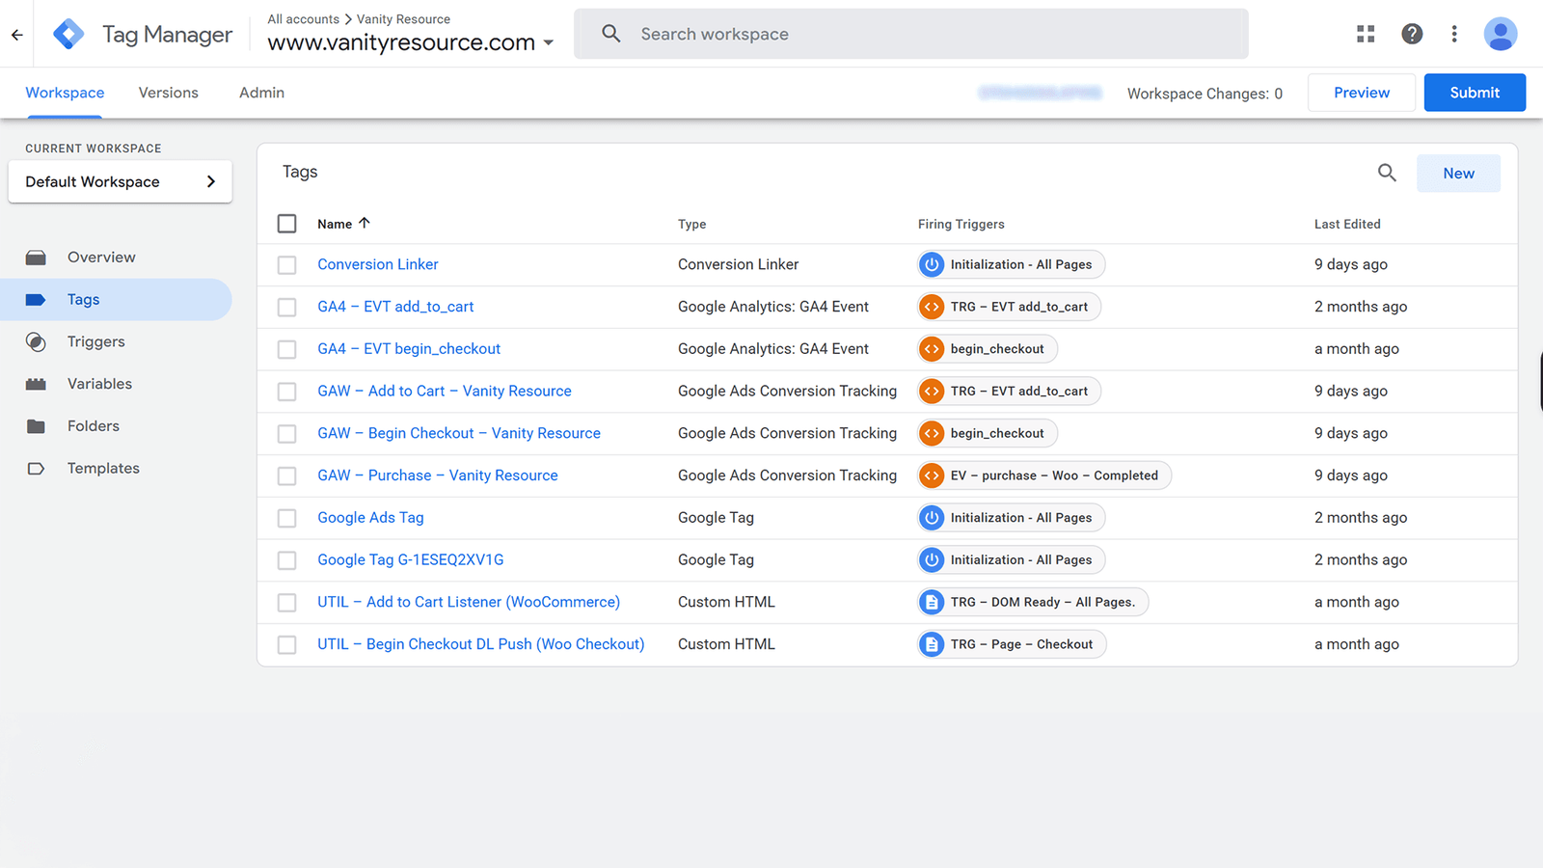Screen dimensions: 1543x868
Task: Switch to the Versions tab
Action: pyautogui.click(x=169, y=93)
